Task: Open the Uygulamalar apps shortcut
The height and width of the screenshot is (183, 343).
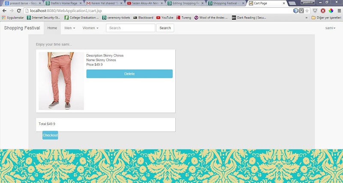Action: [12, 18]
